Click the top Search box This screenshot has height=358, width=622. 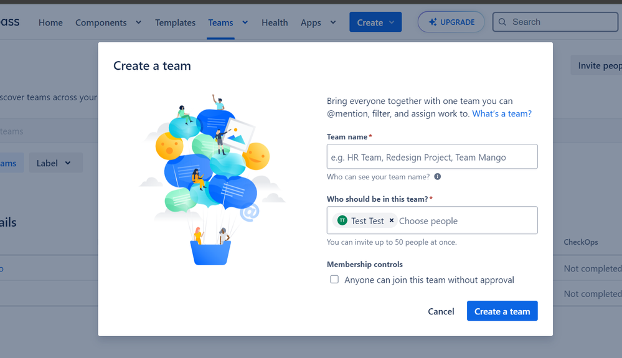click(555, 22)
